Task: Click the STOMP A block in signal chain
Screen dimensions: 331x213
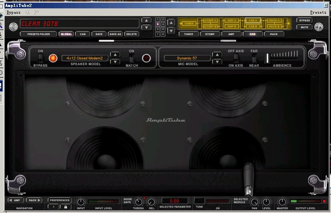Action: [210, 21]
